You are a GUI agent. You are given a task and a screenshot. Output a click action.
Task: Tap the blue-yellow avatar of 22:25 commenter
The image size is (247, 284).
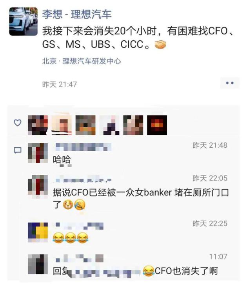point(38,232)
